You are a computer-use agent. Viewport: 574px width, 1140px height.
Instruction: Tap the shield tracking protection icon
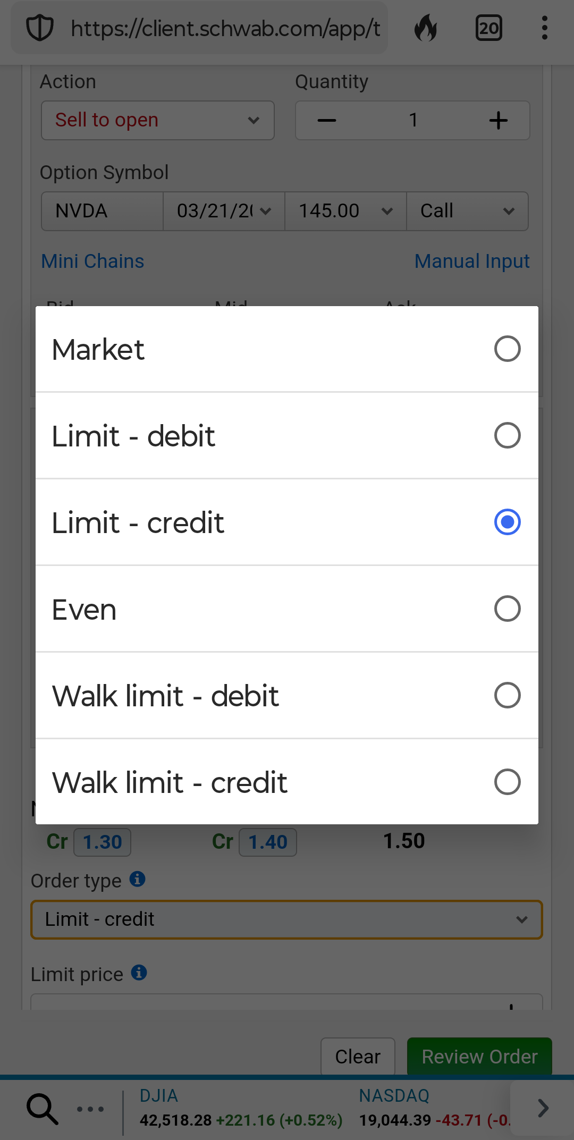click(x=40, y=28)
